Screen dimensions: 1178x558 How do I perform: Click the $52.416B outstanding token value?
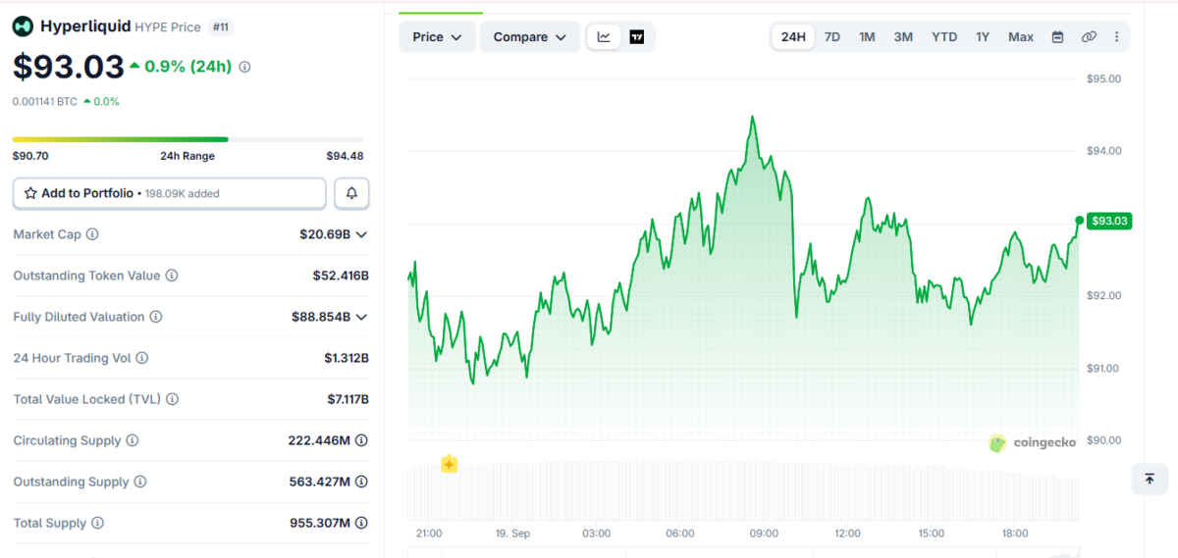pyautogui.click(x=341, y=276)
